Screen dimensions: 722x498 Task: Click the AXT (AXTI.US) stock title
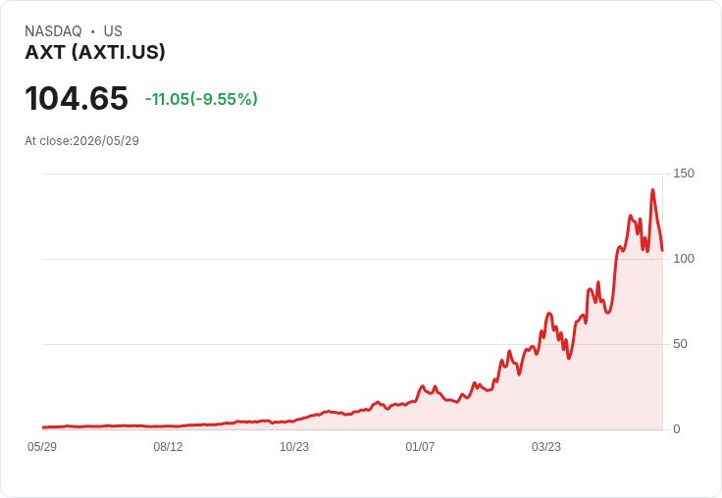pyautogui.click(x=95, y=52)
